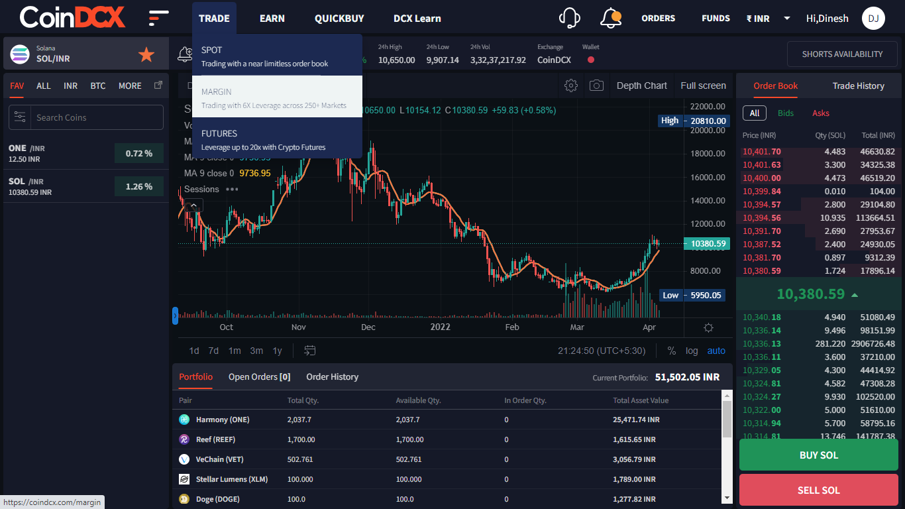Show All orders in the order book
905x509 pixels.
755,113
